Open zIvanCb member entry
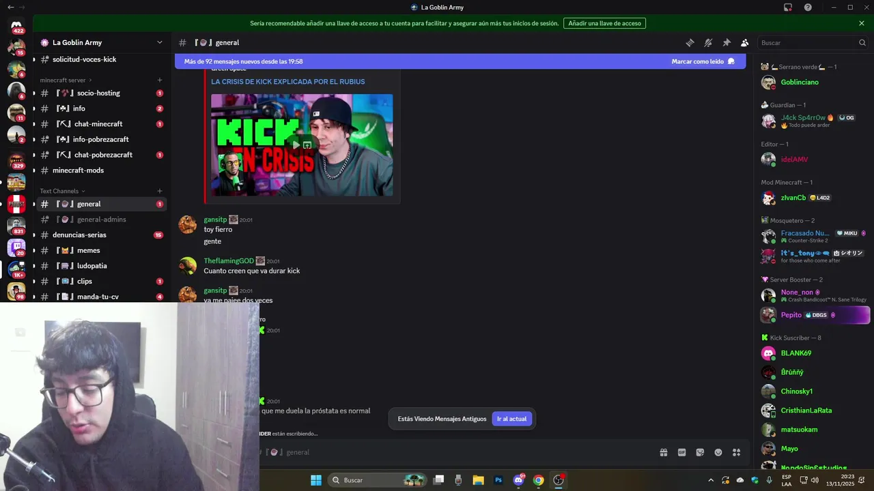 tap(815, 198)
